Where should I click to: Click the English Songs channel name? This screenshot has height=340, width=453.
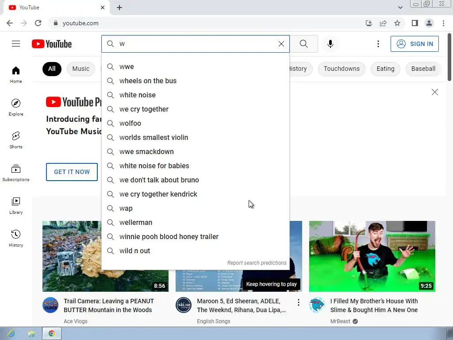[214, 321]
